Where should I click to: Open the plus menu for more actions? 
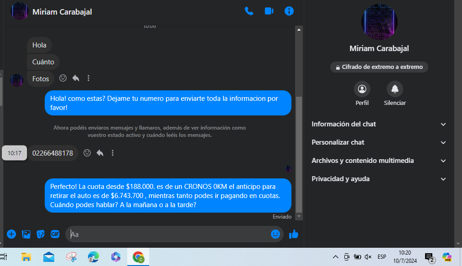coord(11,234)
